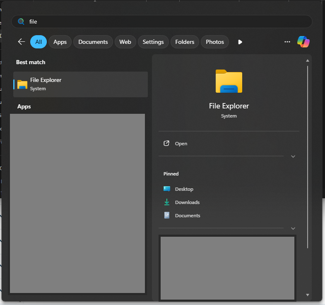
Task: Filter results by Web
Action: click(125, 42)
